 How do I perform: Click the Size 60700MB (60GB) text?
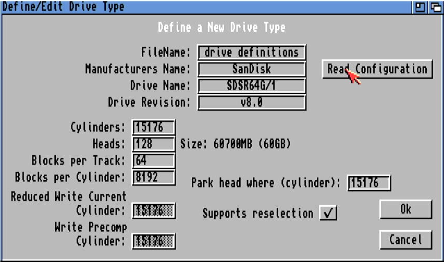click(x=235, y=144)
